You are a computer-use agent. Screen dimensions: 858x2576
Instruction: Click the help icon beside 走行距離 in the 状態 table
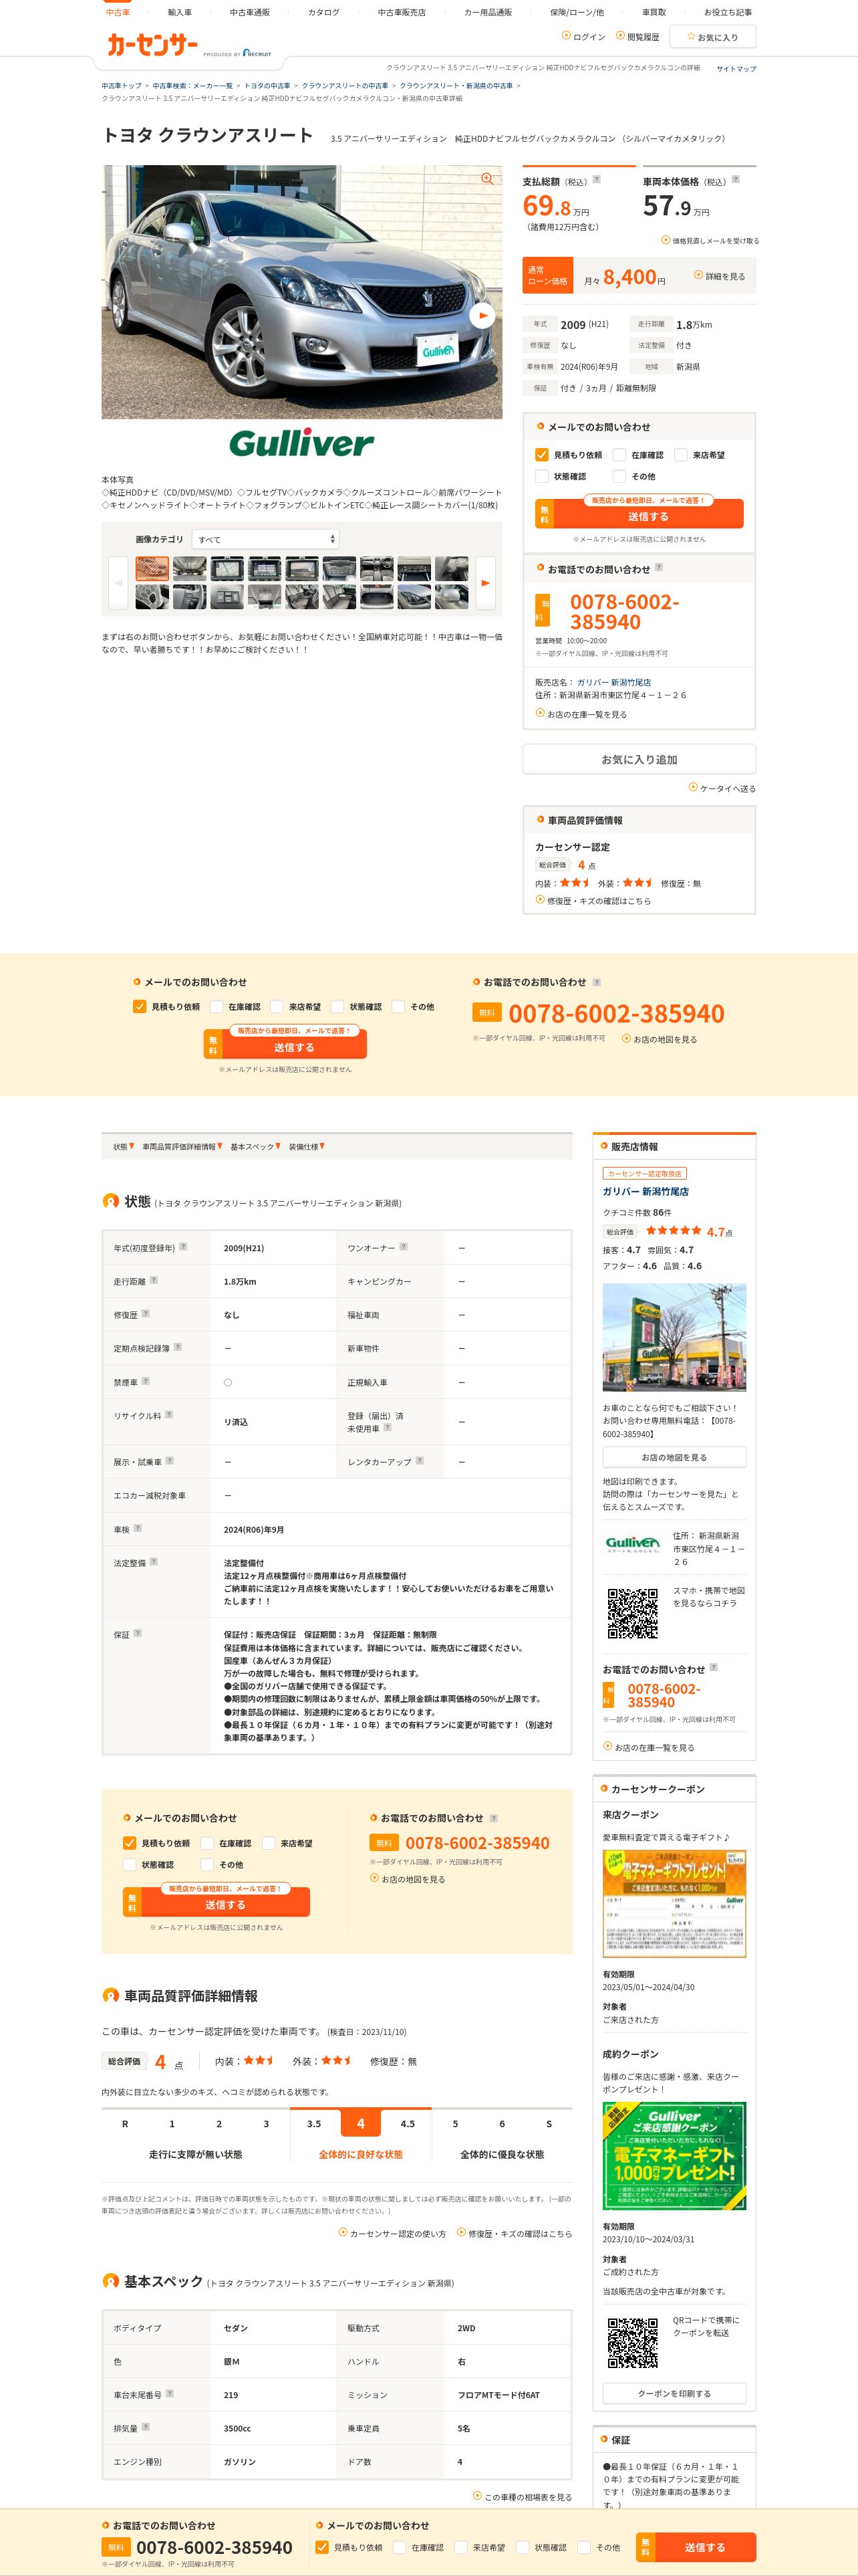point(153,1280)
